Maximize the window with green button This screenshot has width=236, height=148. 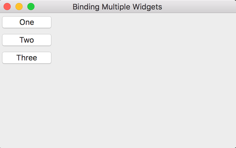point(31,6)
